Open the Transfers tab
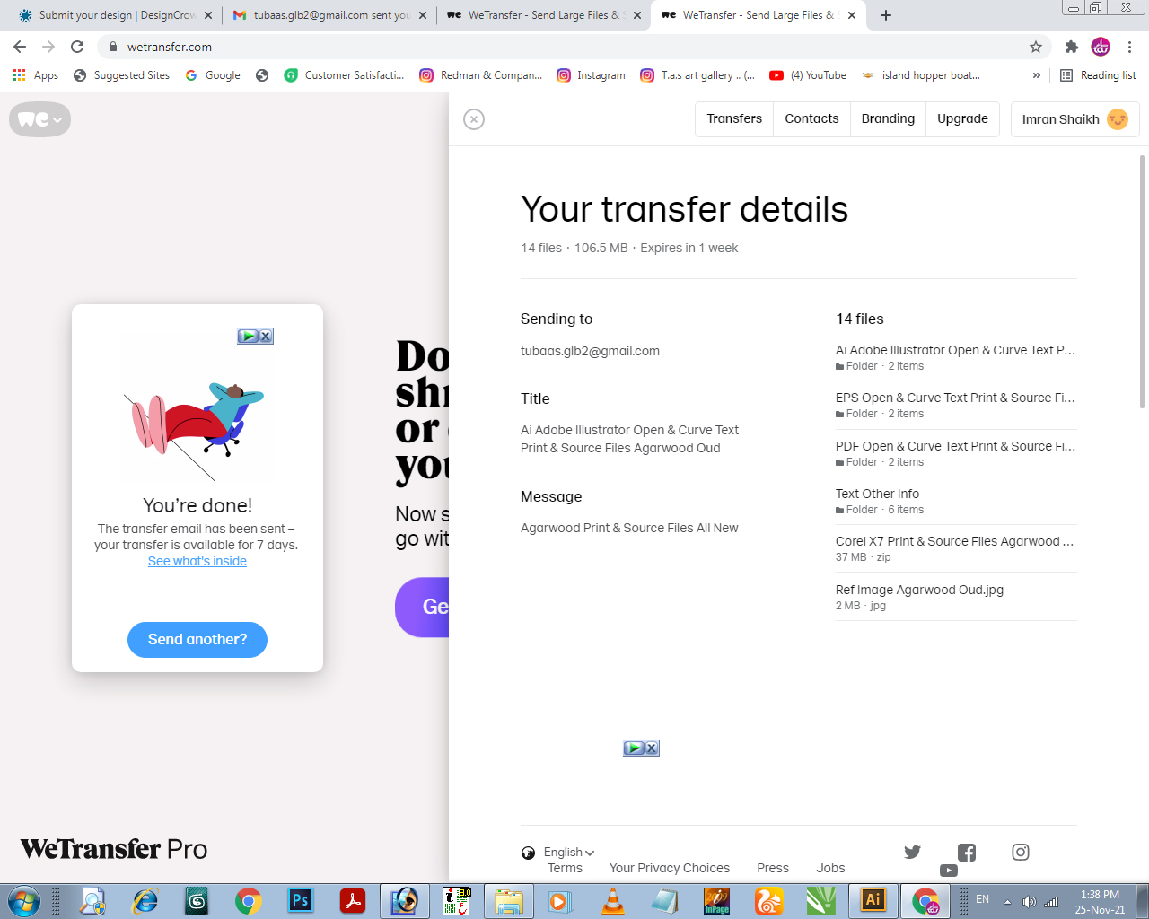This screenshot has height=919, width=1149. [x=734, y=119]
